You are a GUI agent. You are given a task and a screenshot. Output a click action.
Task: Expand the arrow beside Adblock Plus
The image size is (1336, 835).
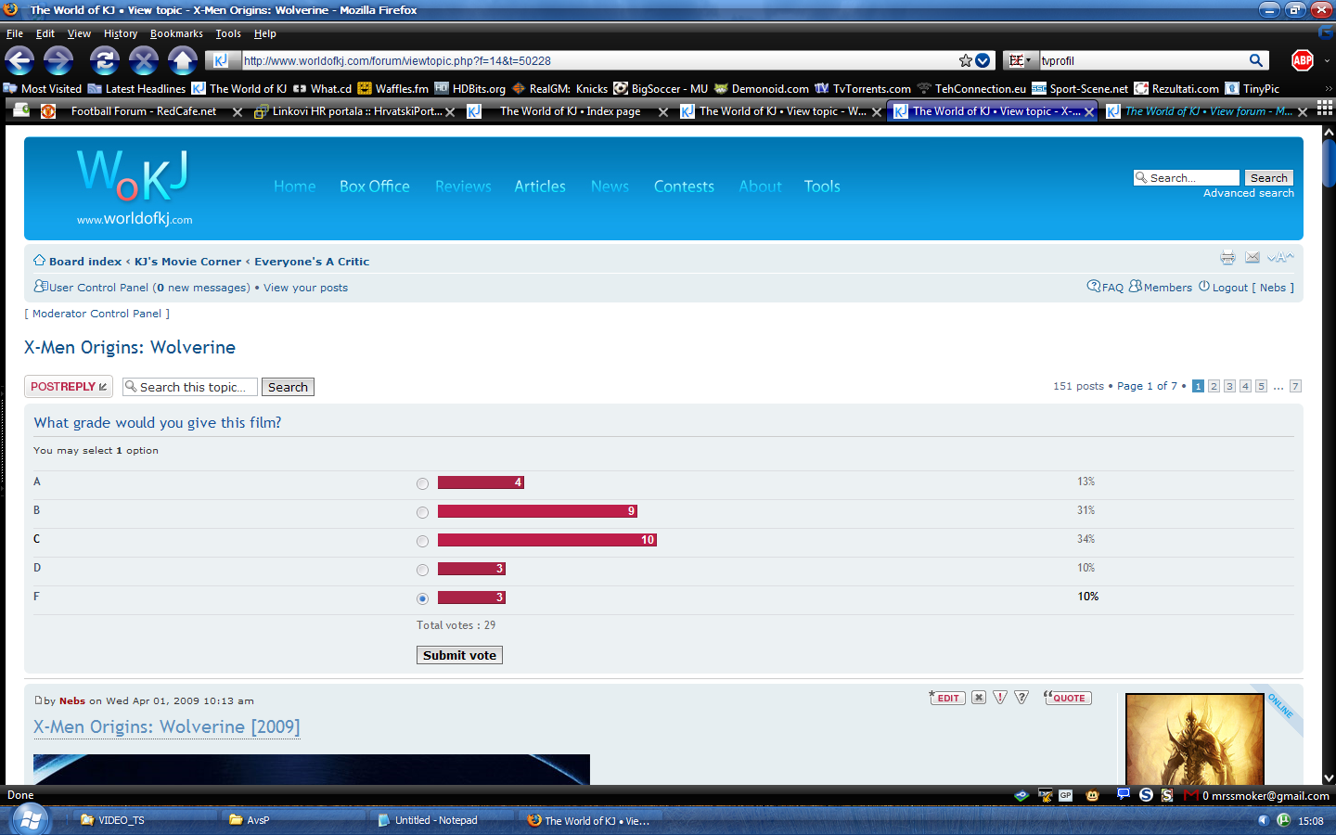coord(1327,60)
